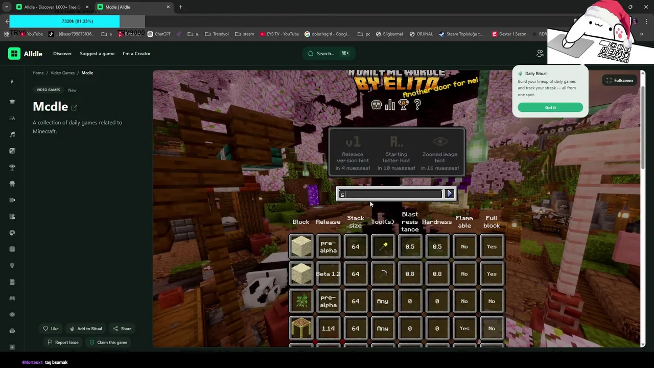This screenshot has height=368, width=654.
Task: Click the scaffolding block in fourth guess row
Action: [x=301, y=328]
